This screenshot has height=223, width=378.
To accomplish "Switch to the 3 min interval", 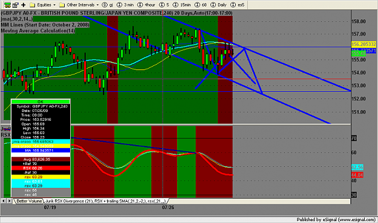I will (x=125, y=5).
